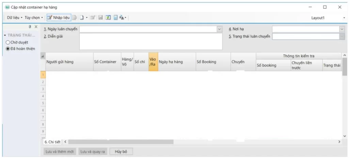Click the Hủy bỏ button
Screen dimensions: 350x159
[x=121, y=152]
